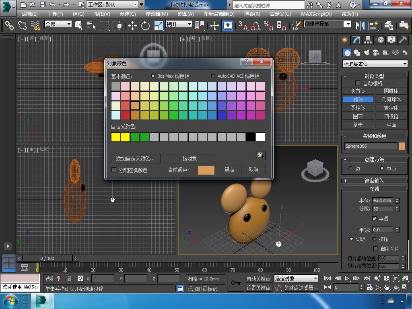Image resolution: width=412 pixels, height=309 pixels.
Task: Click the Save File floppy icon
Action: tap(42, 4)
